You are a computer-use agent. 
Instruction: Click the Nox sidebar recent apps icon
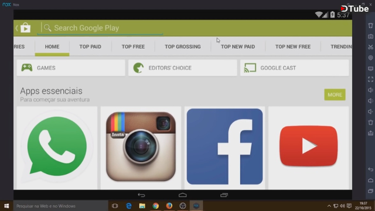pos(370,191)
